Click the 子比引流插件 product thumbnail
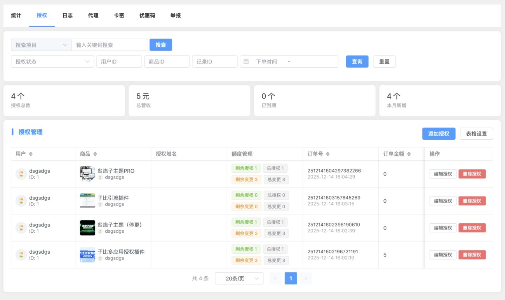Screen dimensions: 505x300 pyautogui.click(x=87, y=201)
